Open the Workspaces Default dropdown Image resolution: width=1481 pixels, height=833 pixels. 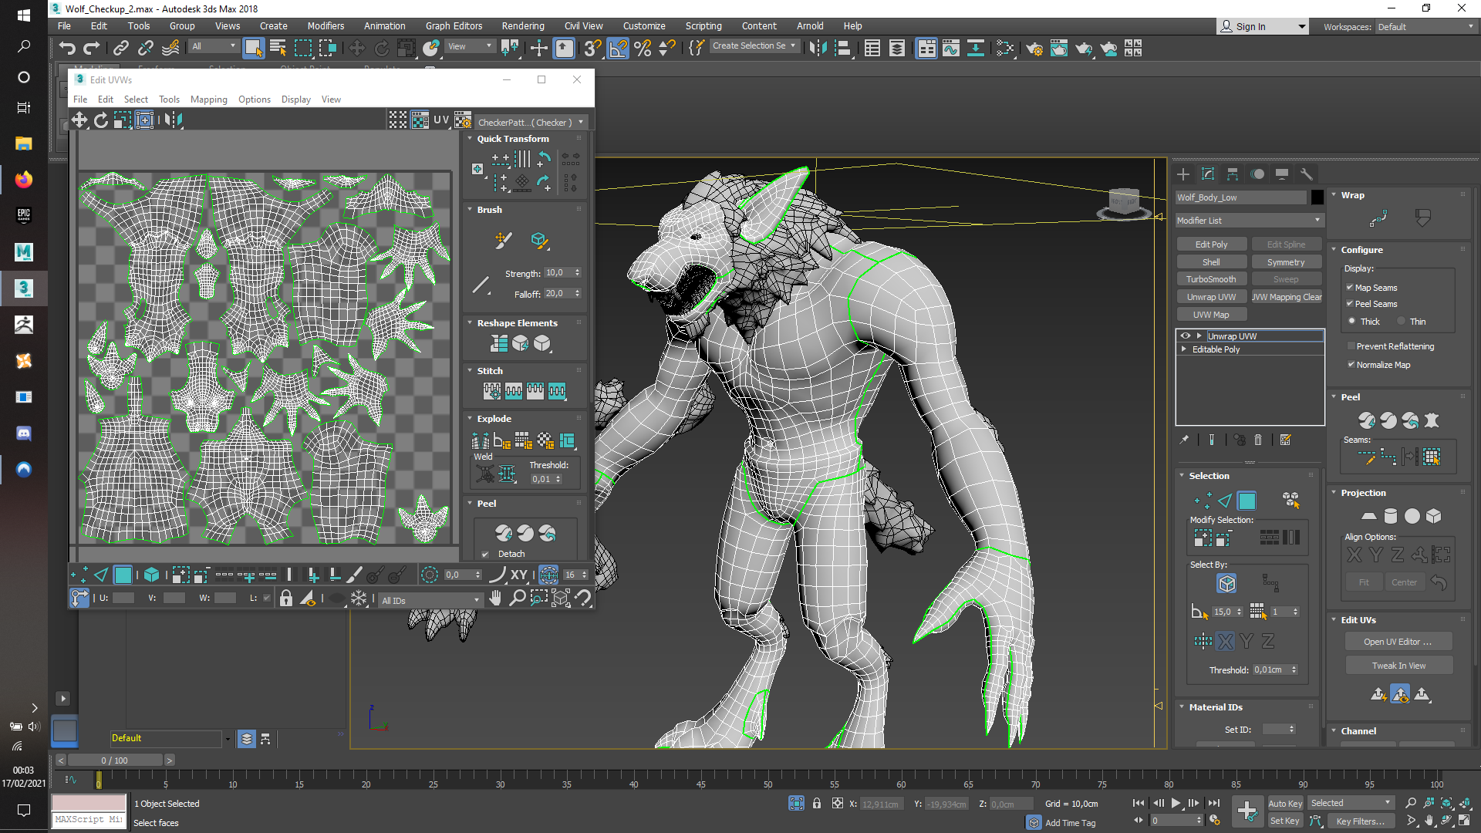tap(1425, 27)
